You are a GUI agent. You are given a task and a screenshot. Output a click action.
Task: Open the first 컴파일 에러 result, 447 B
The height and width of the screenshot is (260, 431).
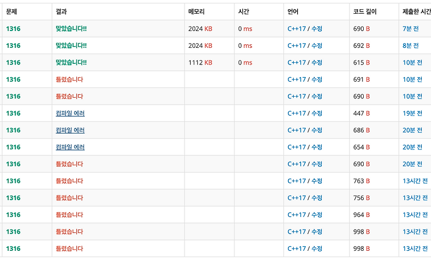70,113
